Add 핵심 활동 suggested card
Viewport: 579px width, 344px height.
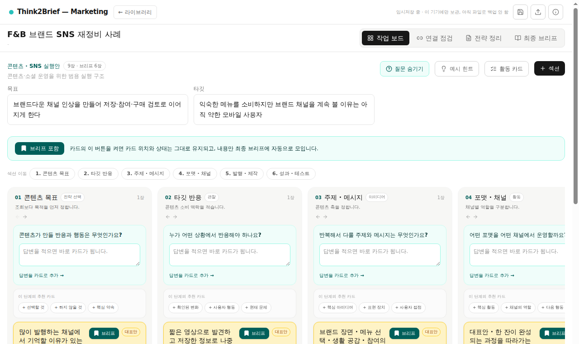484,308
